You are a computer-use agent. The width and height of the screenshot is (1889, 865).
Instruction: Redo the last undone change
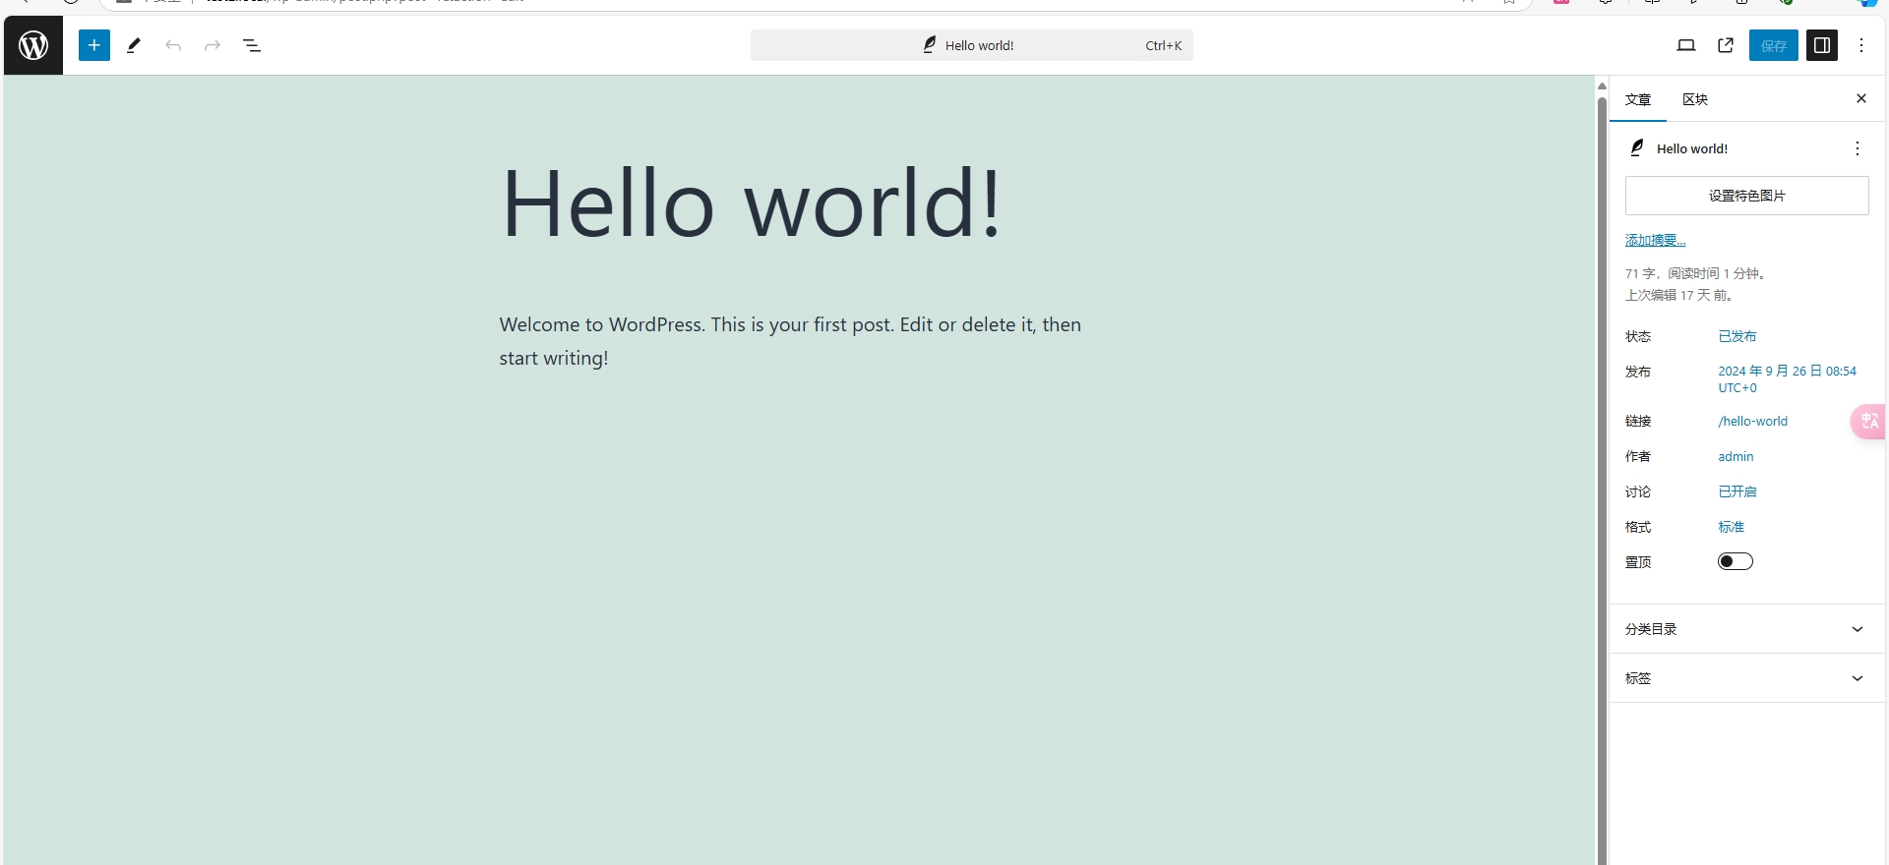[x=213, y=45]
